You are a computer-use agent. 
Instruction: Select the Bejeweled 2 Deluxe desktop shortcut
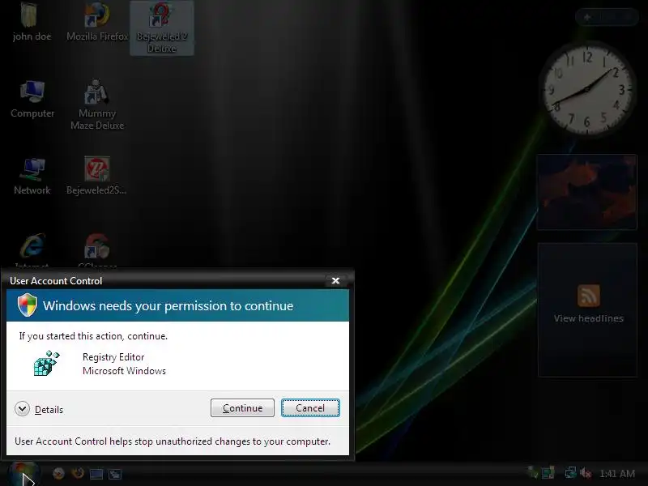click(x=161, y=28)
